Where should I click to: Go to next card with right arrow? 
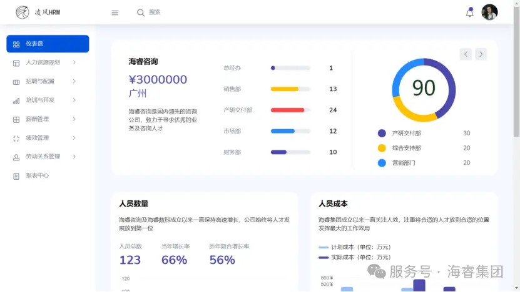point(481,54)
